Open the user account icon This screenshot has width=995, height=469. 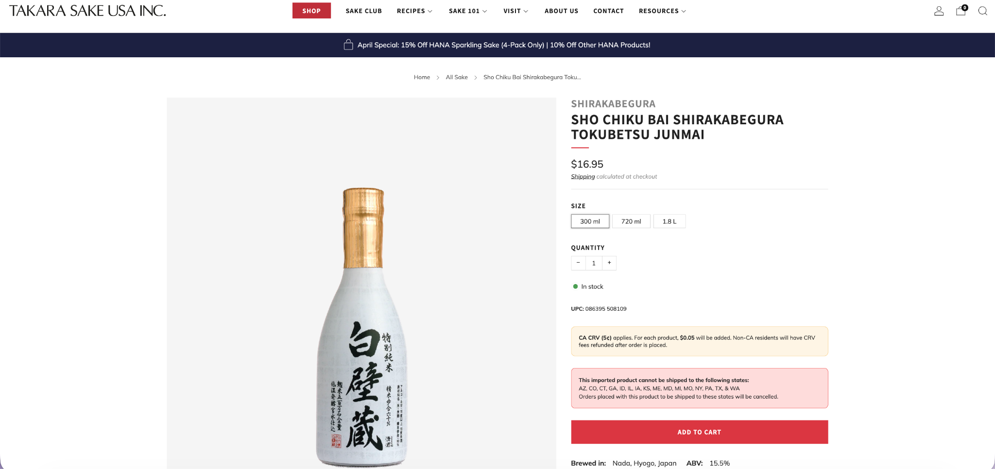tap(939, 11)
